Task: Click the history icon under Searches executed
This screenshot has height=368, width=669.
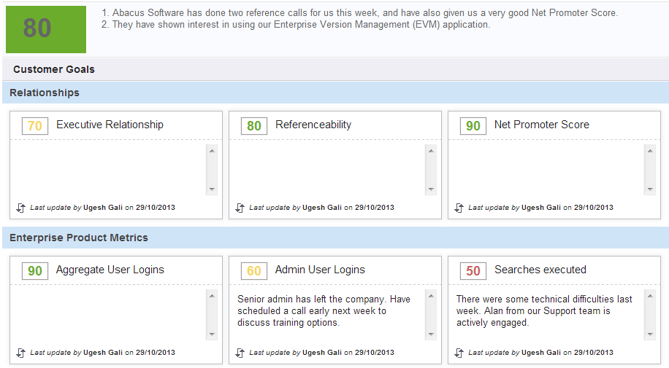Action: tap(459, 353)
